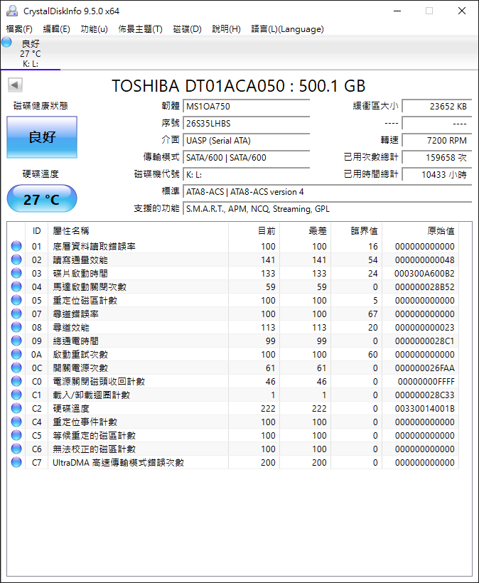Open the 編輯(E) menu
This screenshot has width=479, height=583.
point(56,29)
